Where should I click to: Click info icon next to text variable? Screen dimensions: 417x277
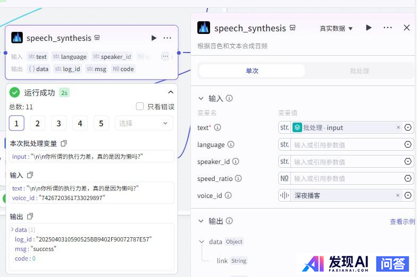[218, 128]
